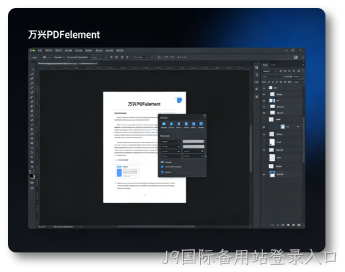Open bottom-right dropdown in floating panel form

click(x=194, y=156)
